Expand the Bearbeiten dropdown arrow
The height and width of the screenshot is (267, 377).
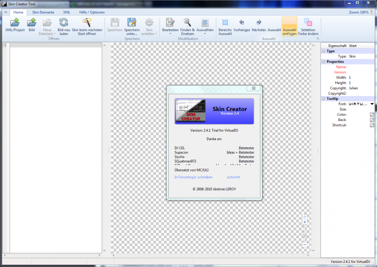click(x=170, y=33)
